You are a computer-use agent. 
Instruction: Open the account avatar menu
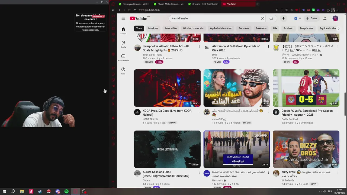click(x=335, y=18)
